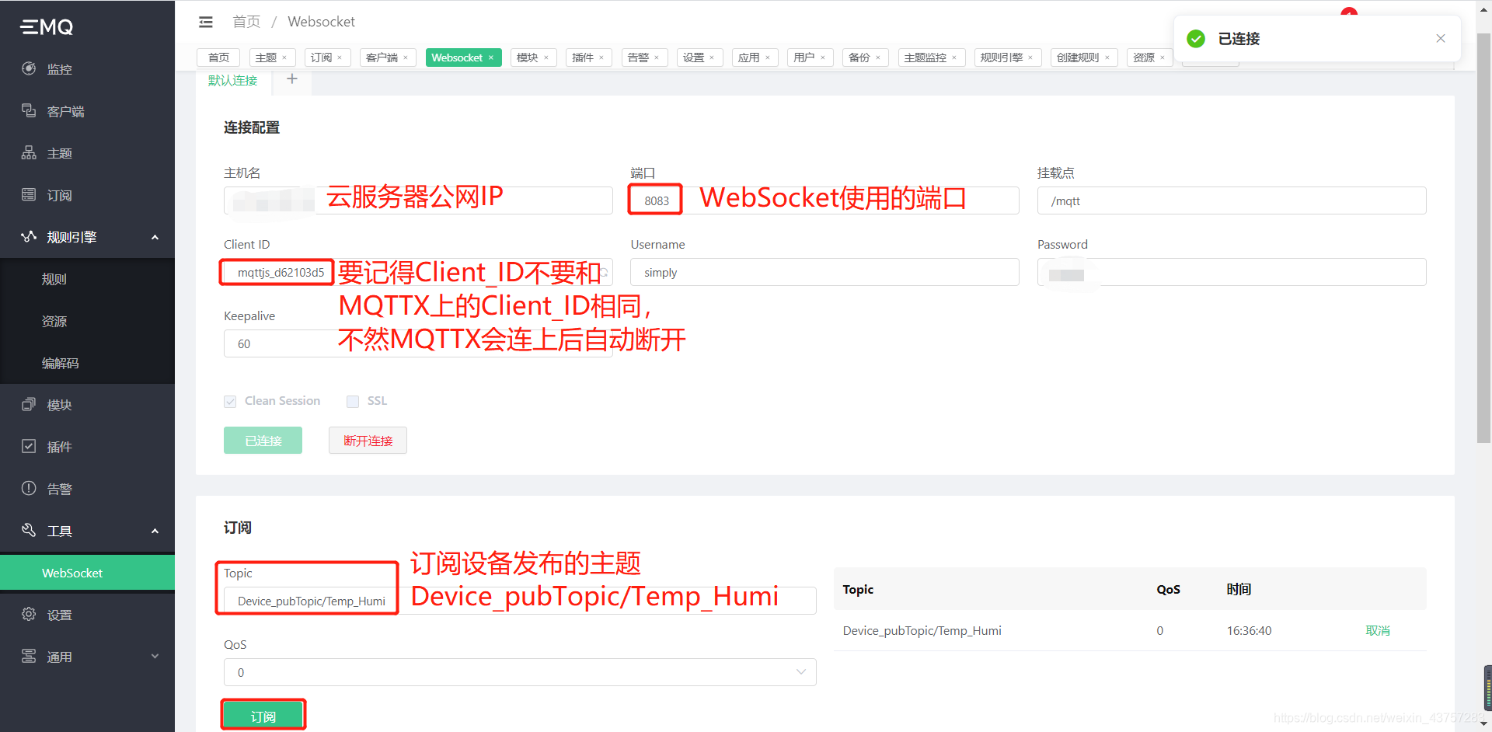Open the 设置 gear sidebar icon

[x=29, y=614]
